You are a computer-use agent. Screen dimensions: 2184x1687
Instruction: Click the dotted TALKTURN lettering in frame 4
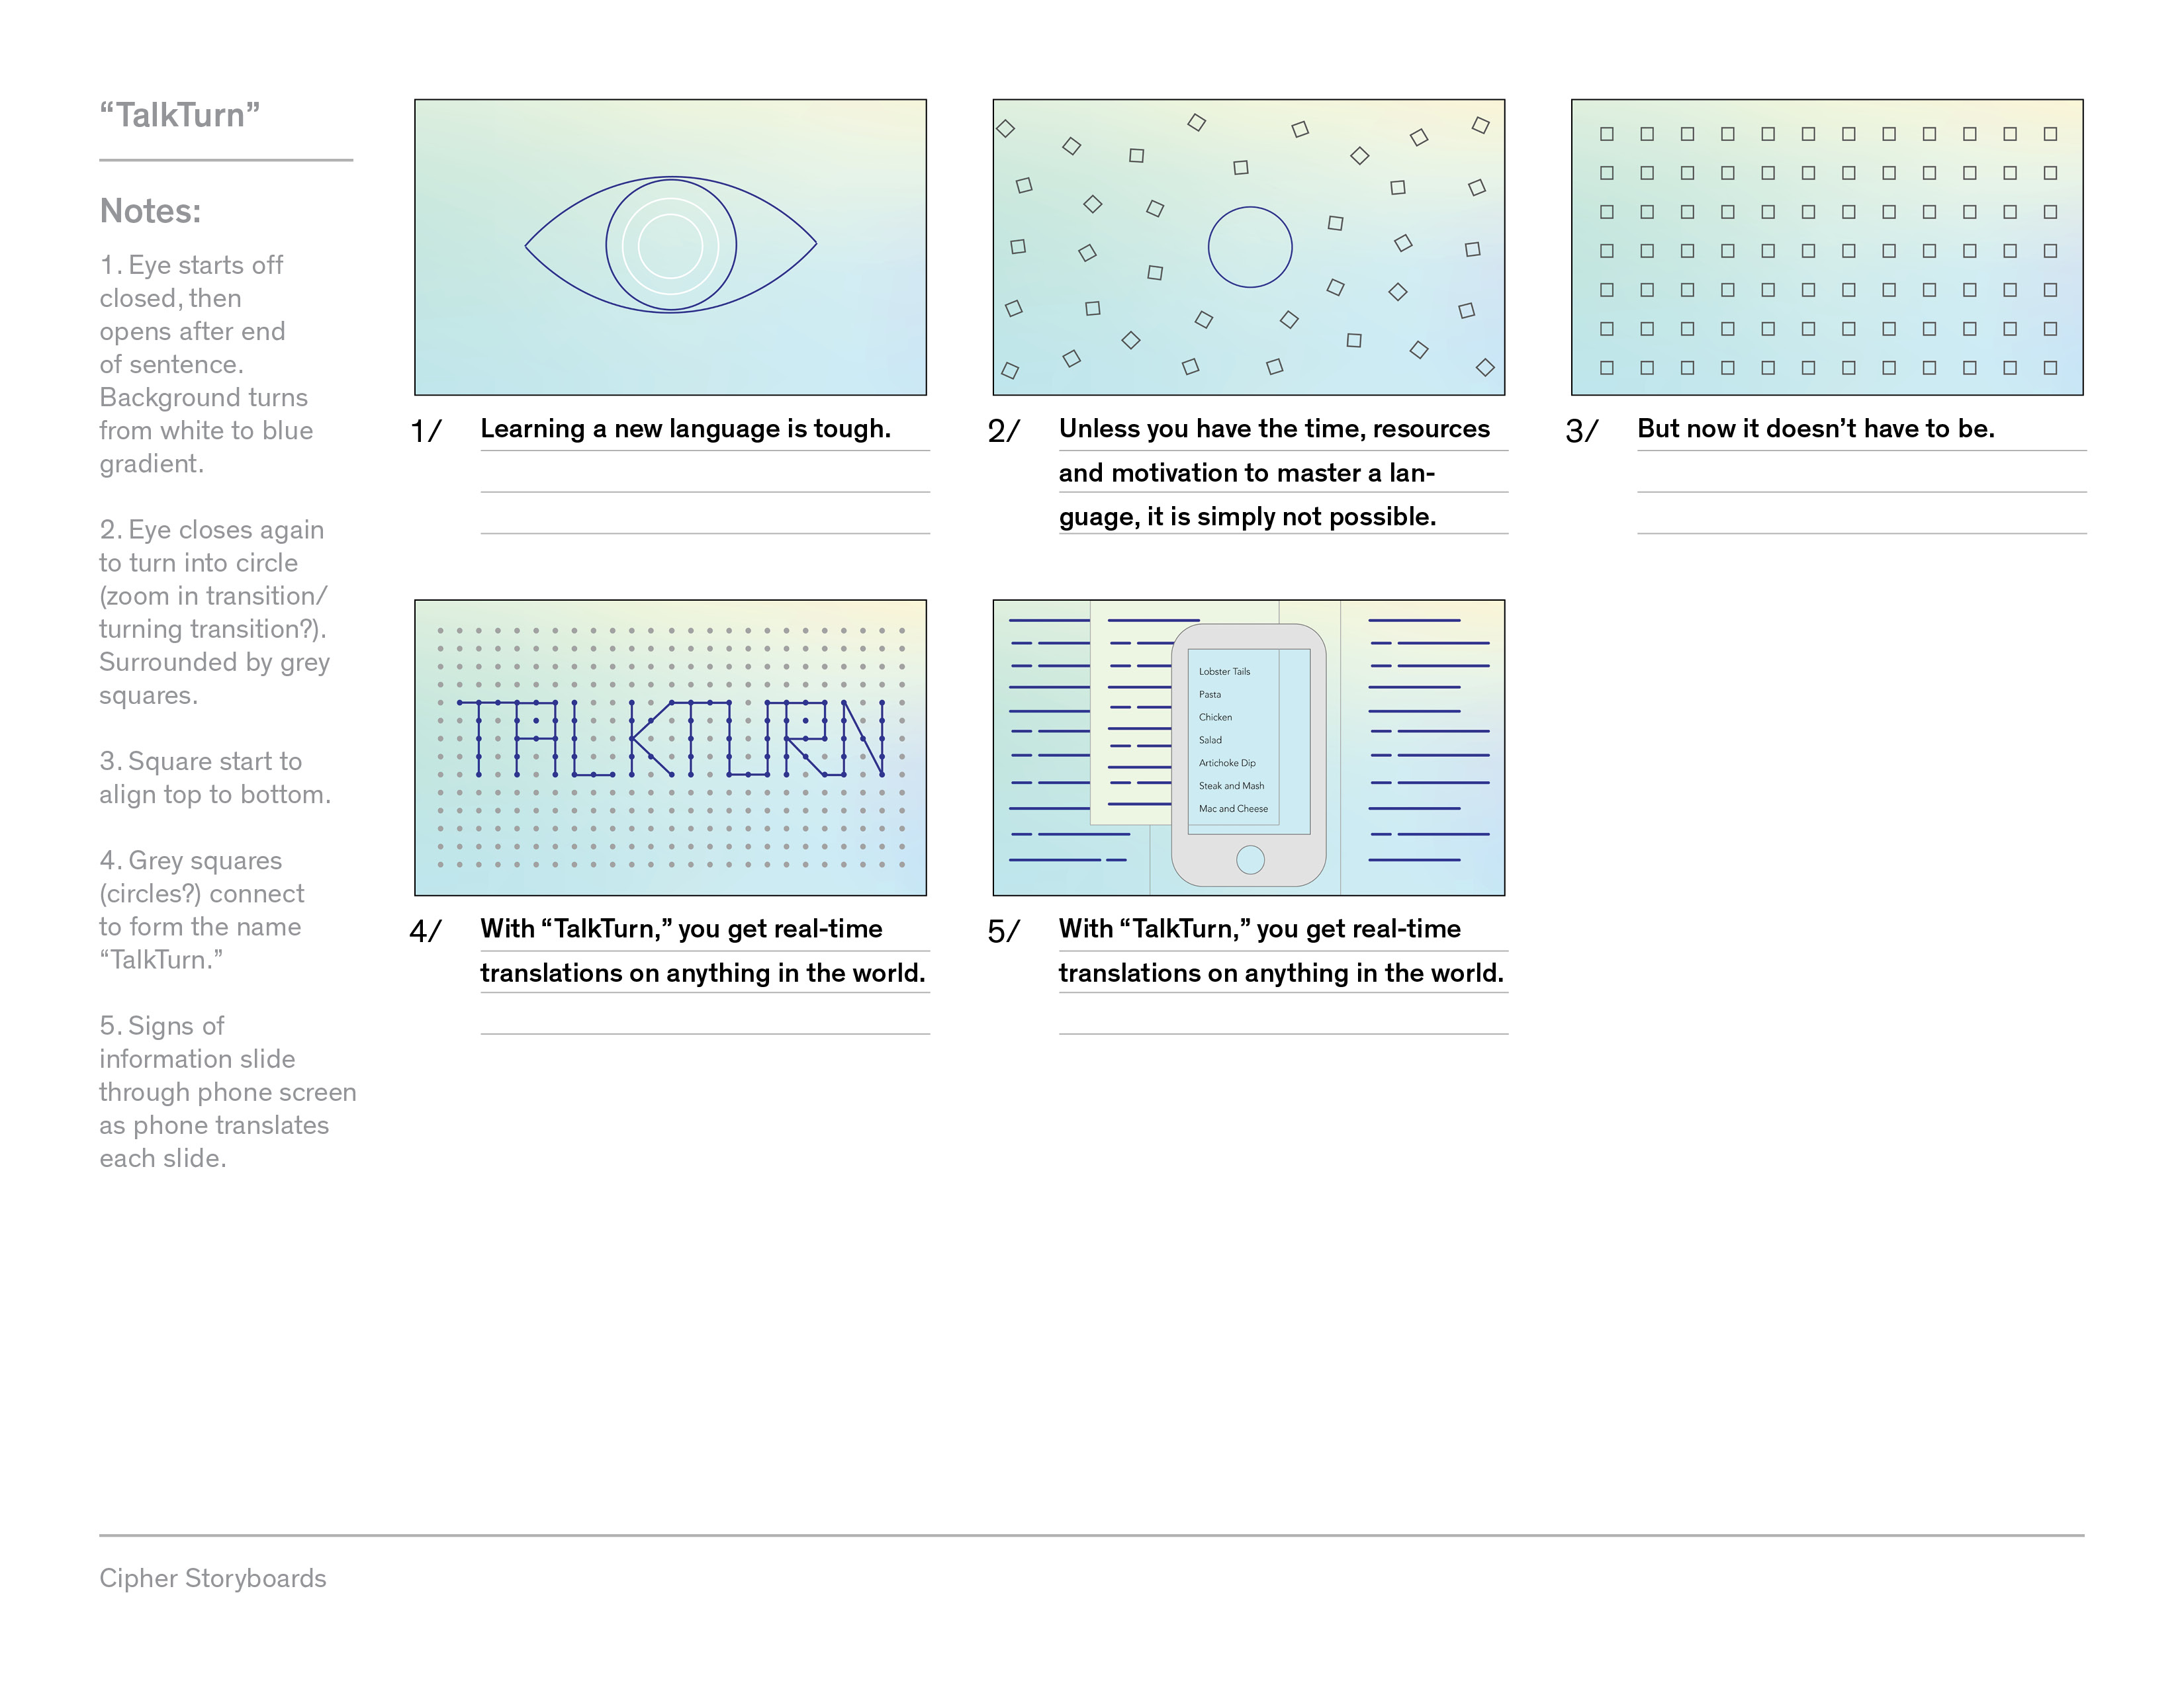click(x=670, y=740)
